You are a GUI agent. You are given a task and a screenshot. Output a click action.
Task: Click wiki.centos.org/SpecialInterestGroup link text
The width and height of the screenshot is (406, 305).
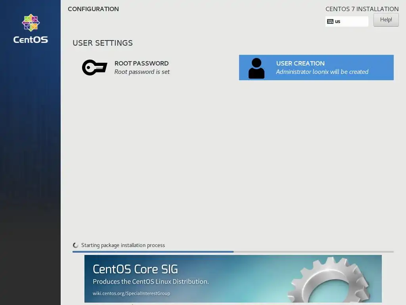pyautogui.click(x=131, y=293)
